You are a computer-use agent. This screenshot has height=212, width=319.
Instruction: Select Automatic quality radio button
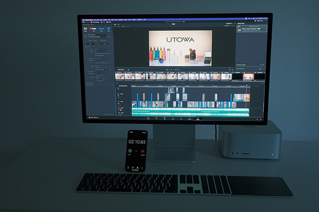[94, 66]
